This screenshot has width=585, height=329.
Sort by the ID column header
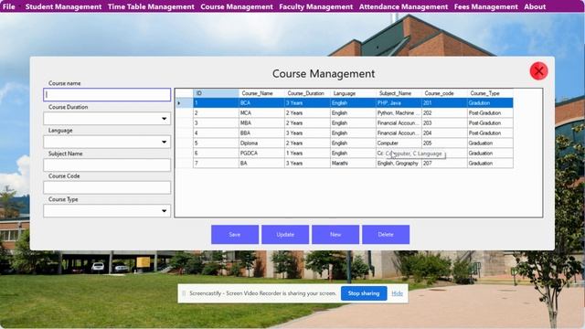coord(216,93)
